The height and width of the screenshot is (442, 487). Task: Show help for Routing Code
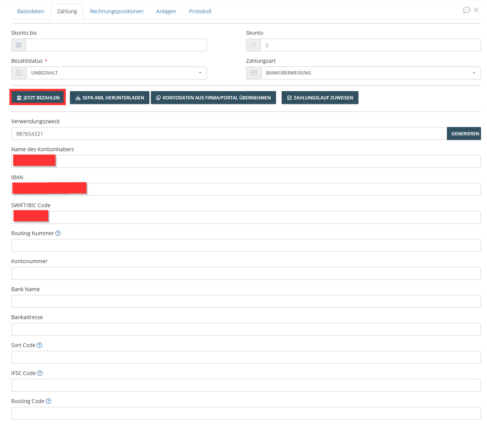click(48, 401)
